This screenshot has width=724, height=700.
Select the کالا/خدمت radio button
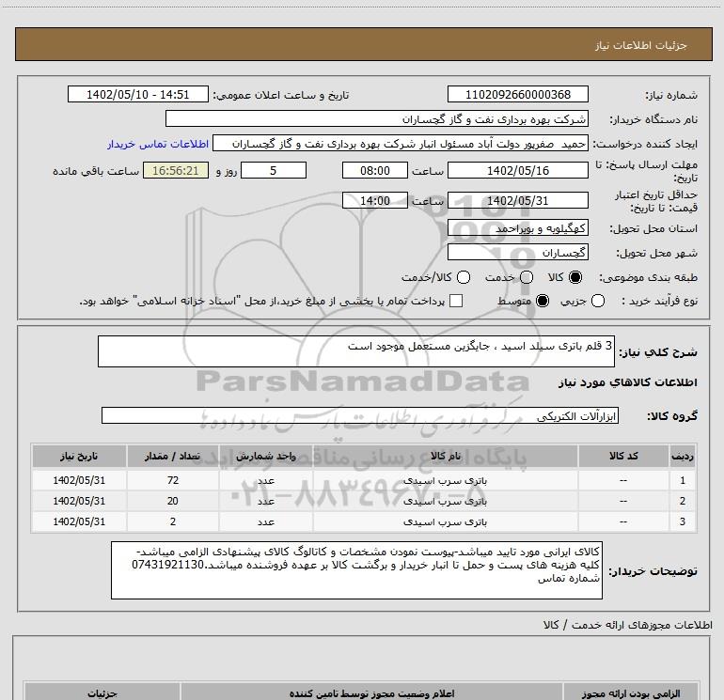[x=464, y=277]
